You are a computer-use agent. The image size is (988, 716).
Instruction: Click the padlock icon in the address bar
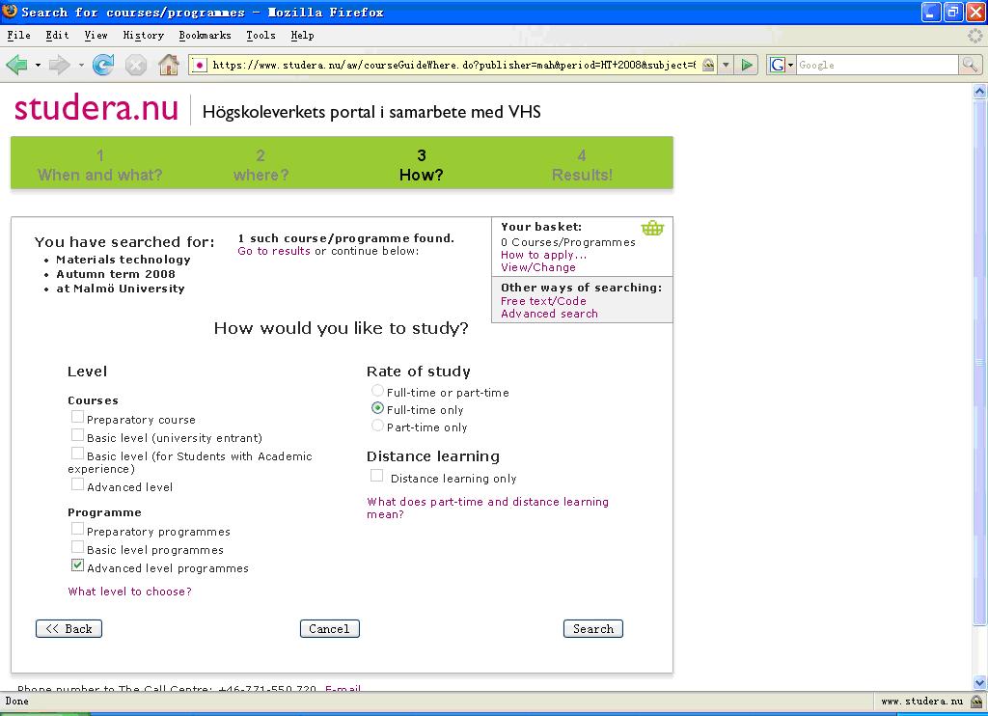coord(708,65)
